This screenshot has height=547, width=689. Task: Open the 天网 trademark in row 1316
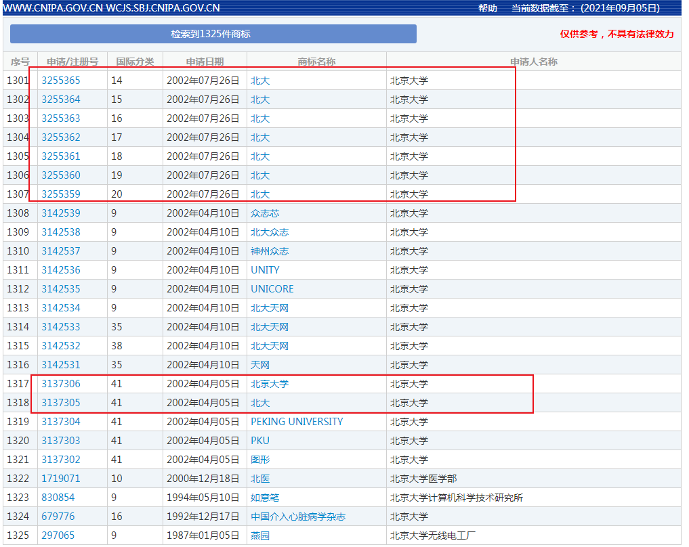click(x=260, y=364)
